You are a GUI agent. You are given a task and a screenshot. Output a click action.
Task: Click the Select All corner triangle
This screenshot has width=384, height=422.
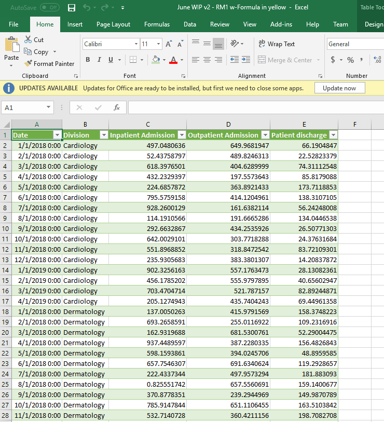pyautogui.click(x=6, y=125)
